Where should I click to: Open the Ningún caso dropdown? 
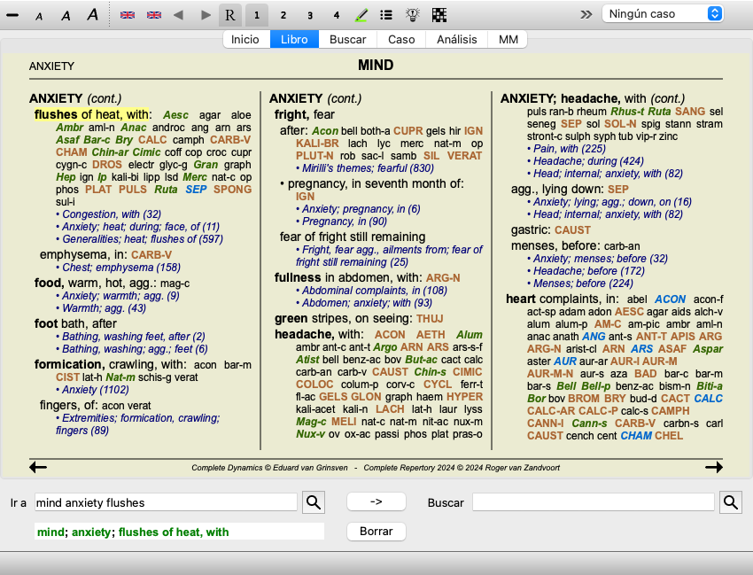point(663,14)
